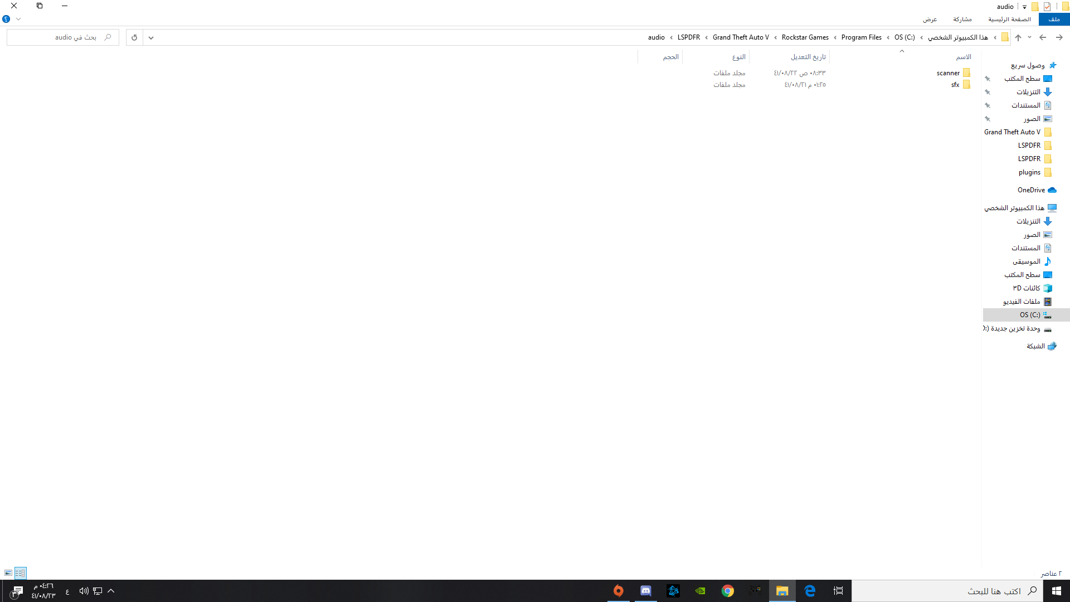Click the refresh button beside address bar

[x=134, y=37]
